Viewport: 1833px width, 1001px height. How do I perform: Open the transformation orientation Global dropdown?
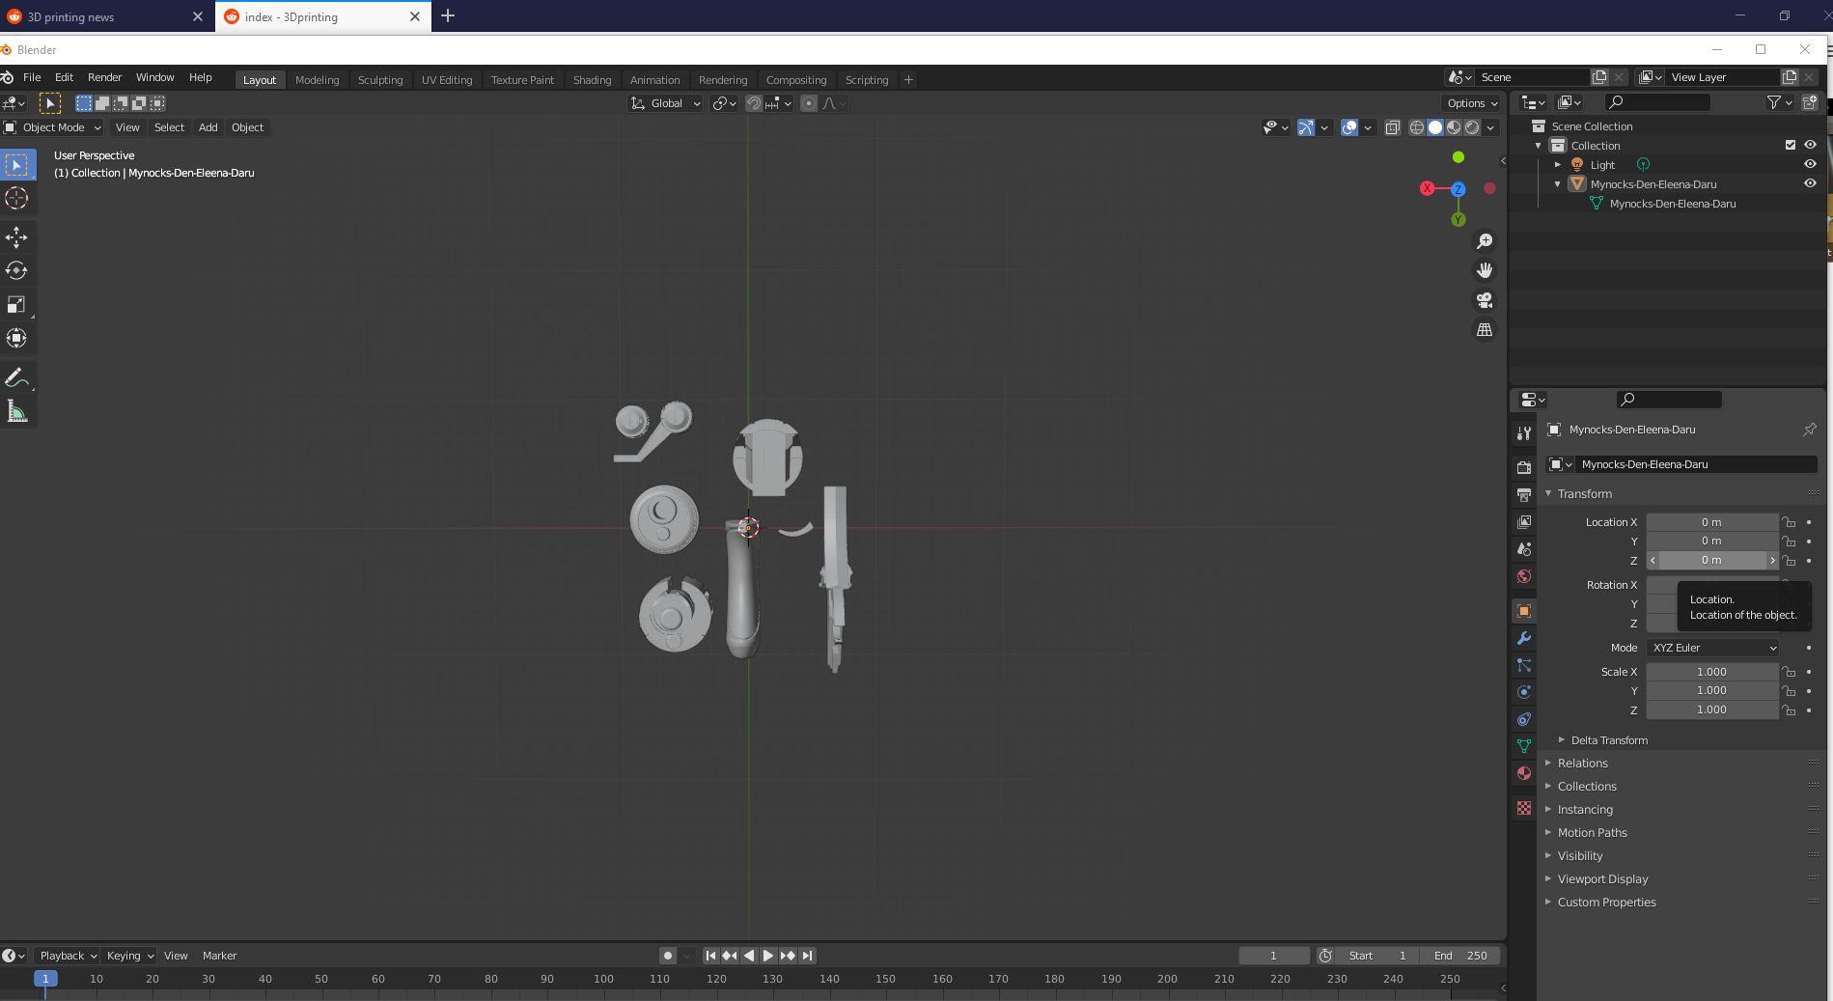point(664,103)
